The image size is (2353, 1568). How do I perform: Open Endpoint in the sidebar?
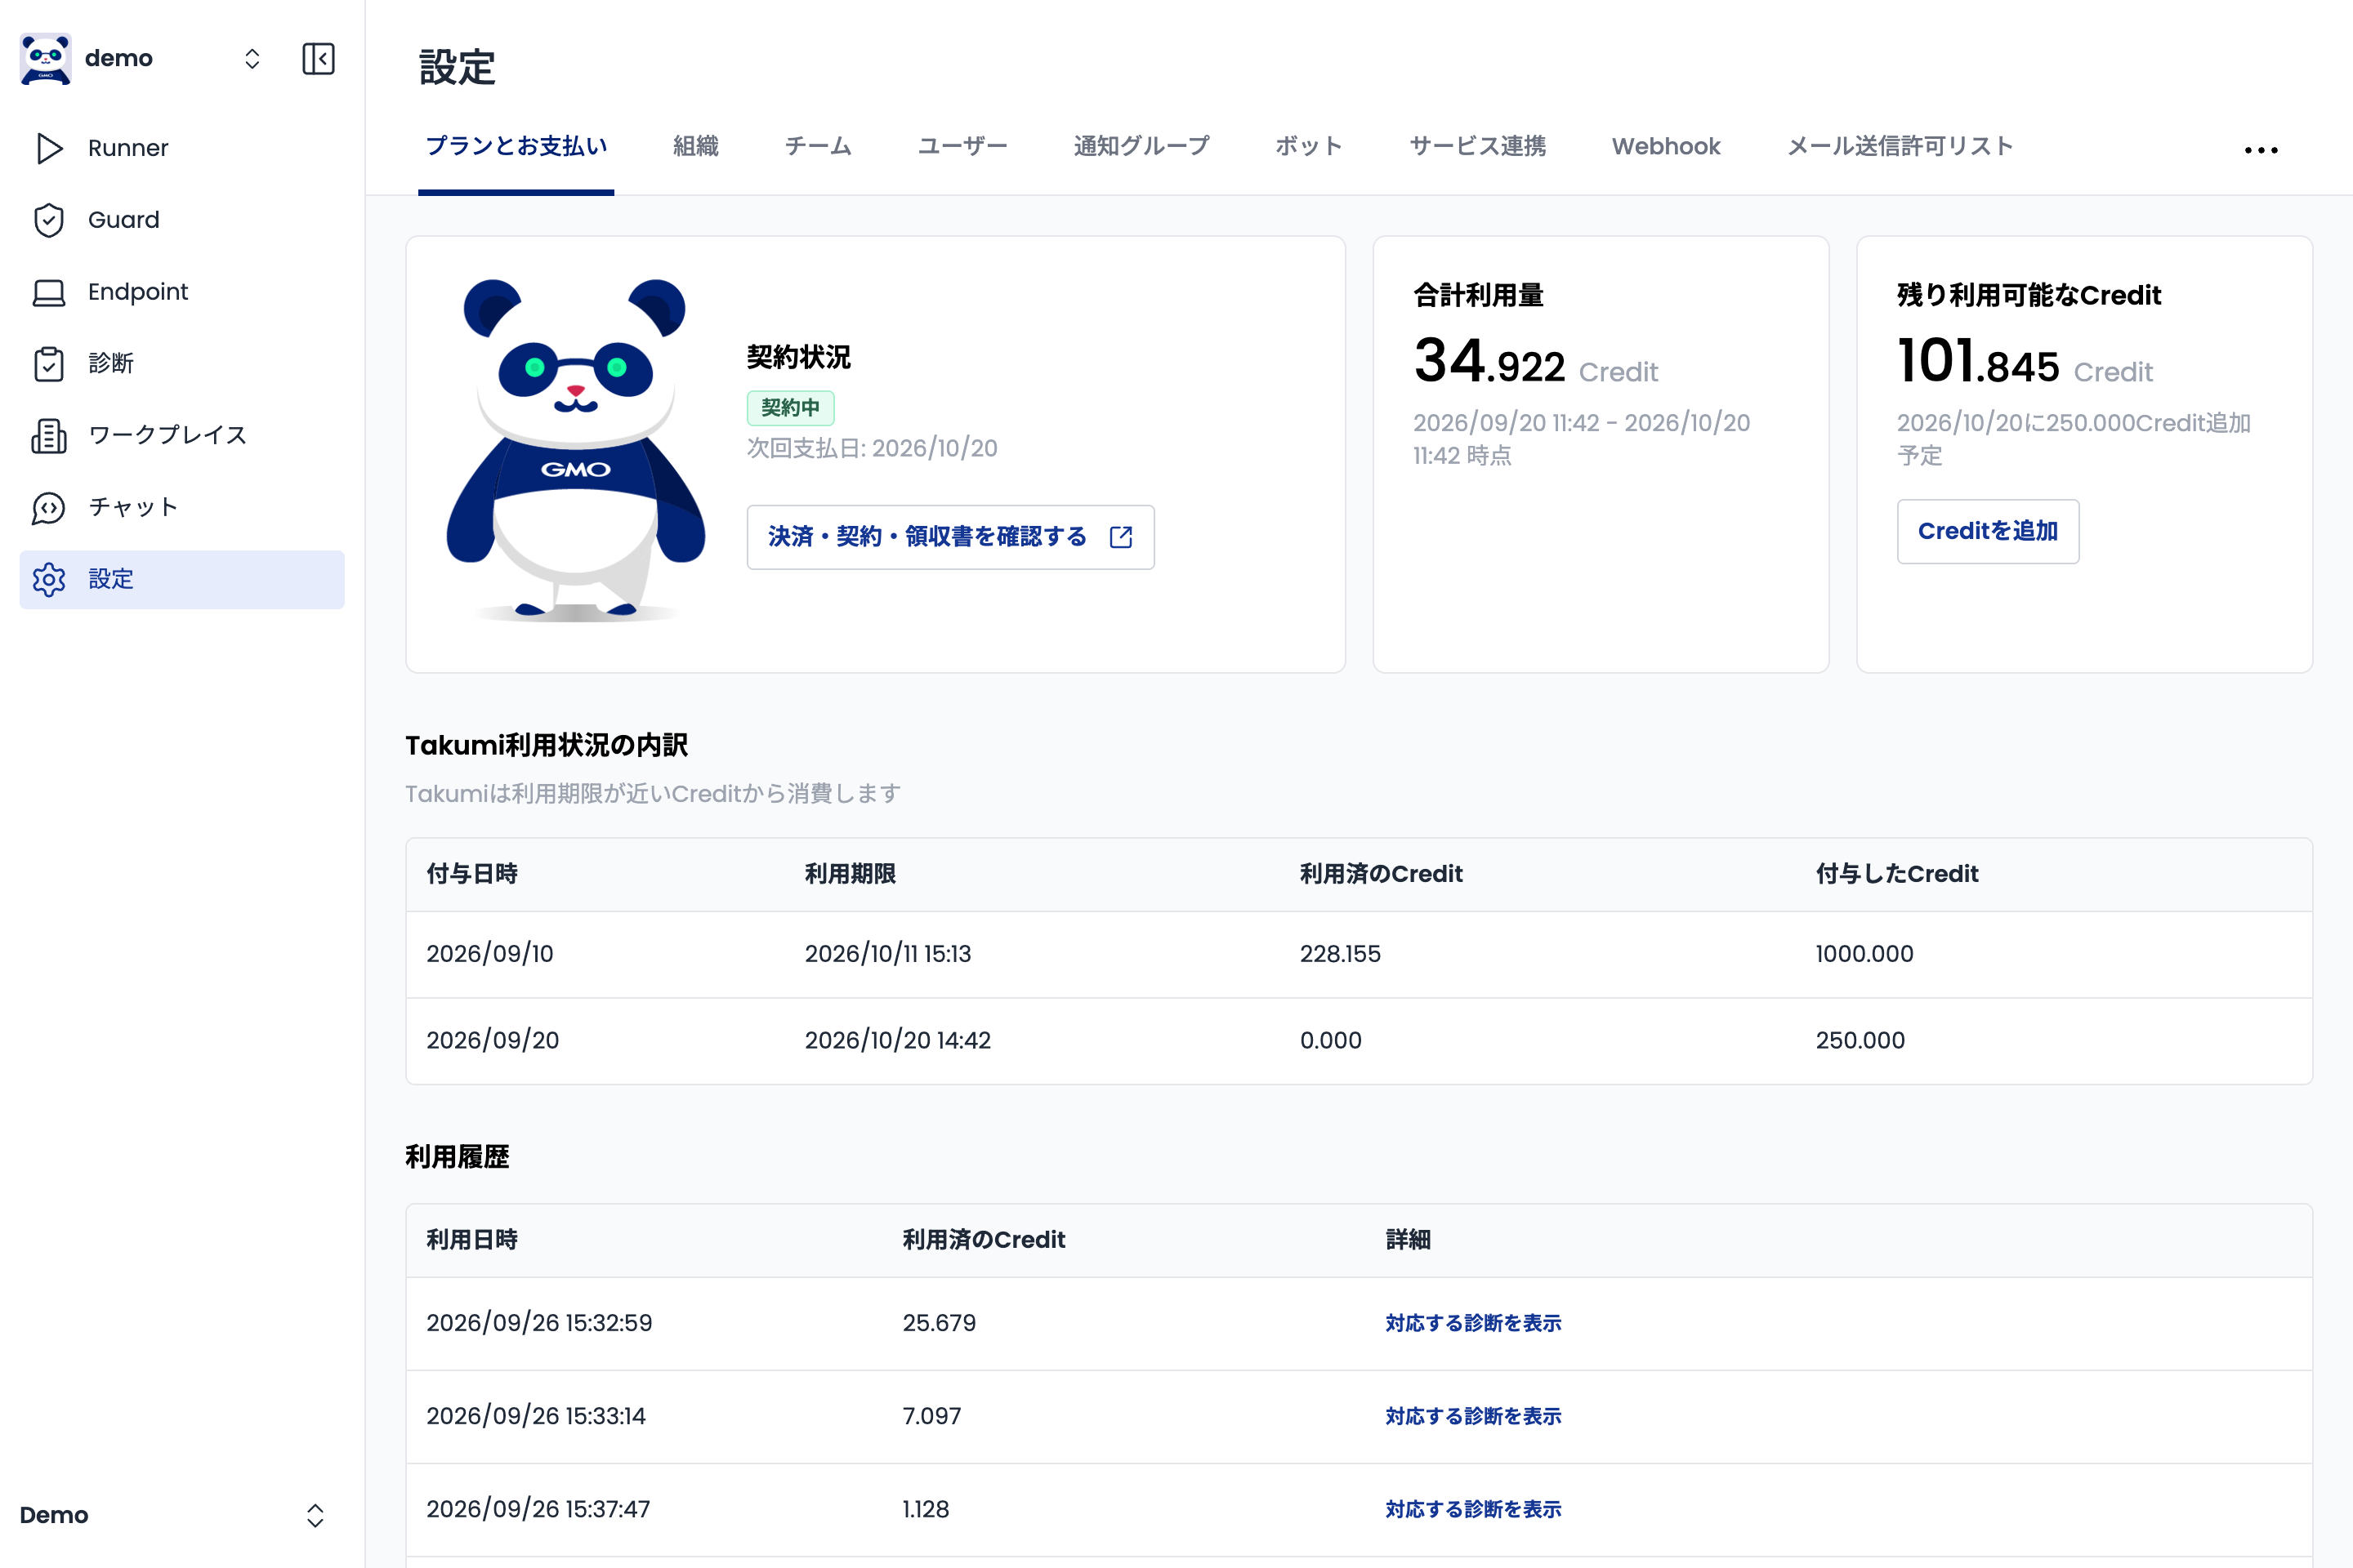[182, 292]
